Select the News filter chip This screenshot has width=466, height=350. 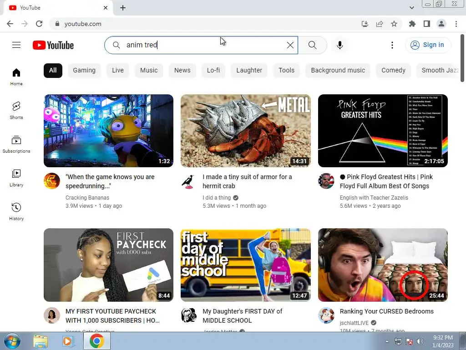pyautogui.click(x=182, y=71)
